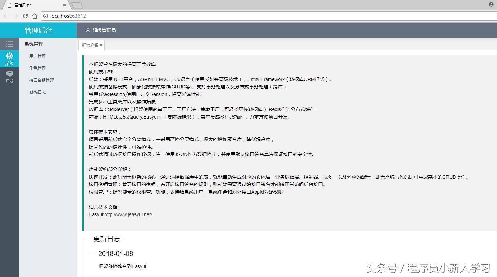The width and height of the screenshot is (497, 277).
Task: Open site info via the circled-i icon
Action: pos(45,16)
